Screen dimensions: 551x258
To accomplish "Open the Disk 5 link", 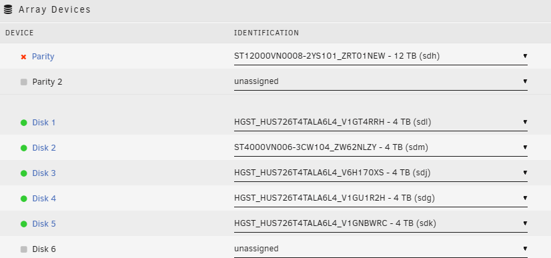I will tap(44, 223).
